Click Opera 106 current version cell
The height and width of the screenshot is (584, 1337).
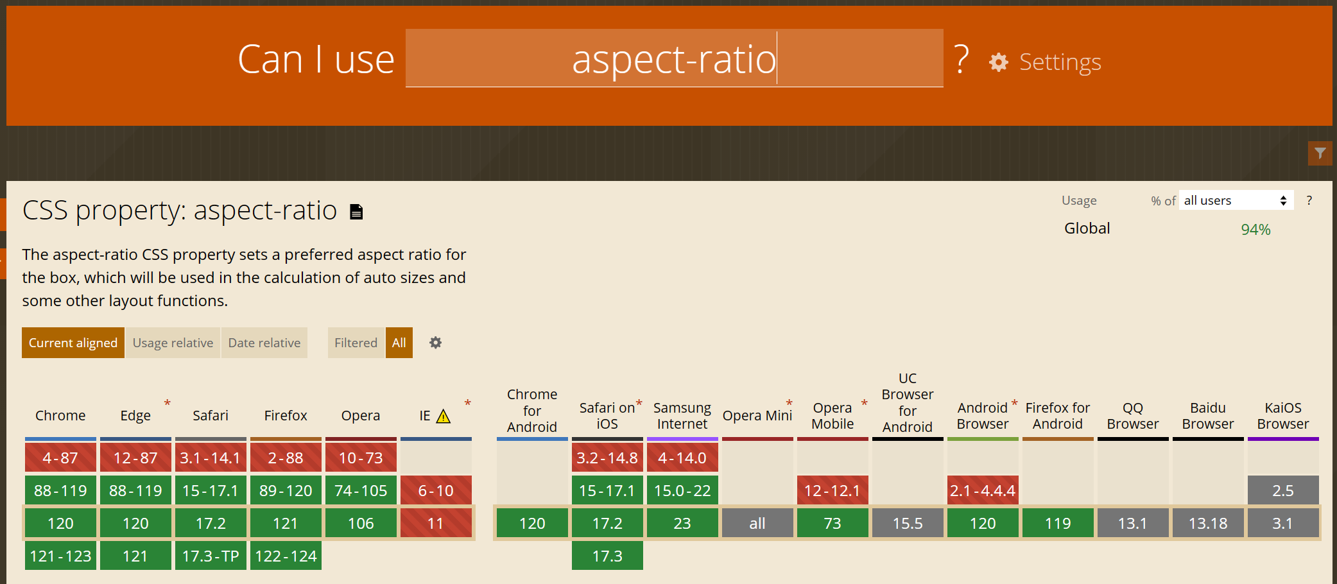pos(361,523)
